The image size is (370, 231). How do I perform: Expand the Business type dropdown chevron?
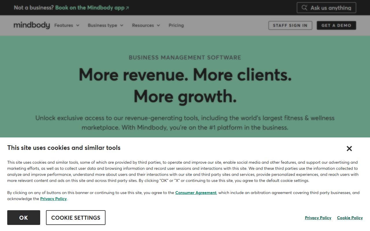[122, 25]
